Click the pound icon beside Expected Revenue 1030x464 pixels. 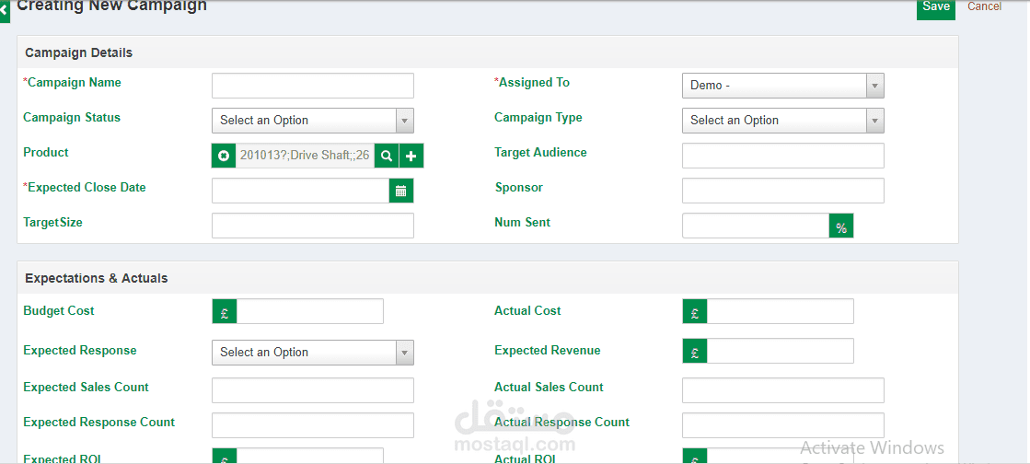695,351
